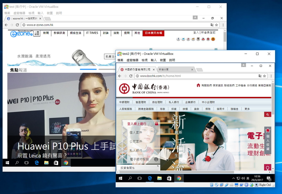
Task: Go back in the test2 Chrome browser
Action: pyautogui.click(x=120, y=76)
